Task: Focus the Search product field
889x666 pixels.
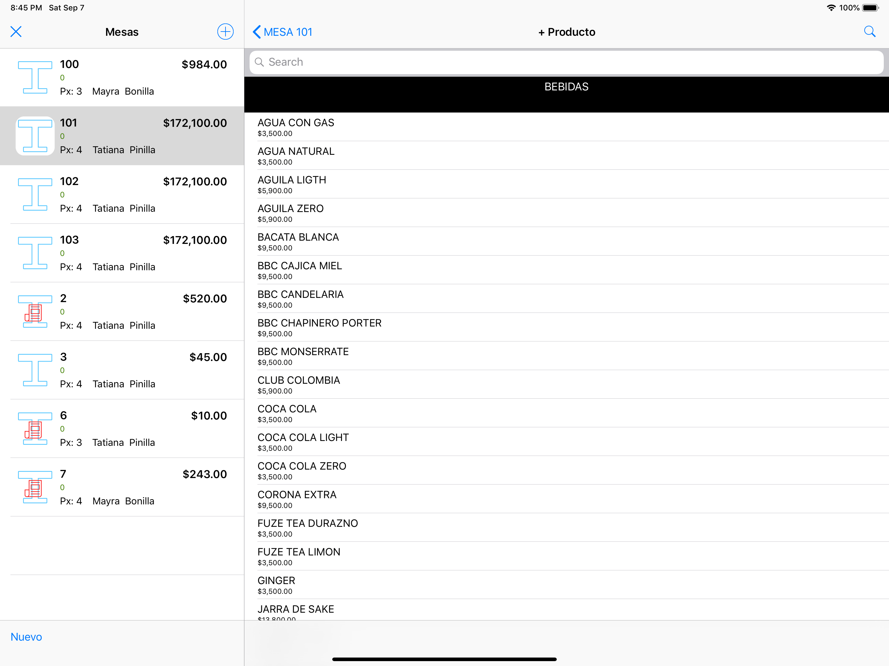Action: click(x=566, y=62)
